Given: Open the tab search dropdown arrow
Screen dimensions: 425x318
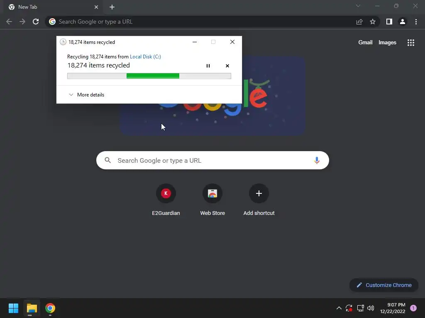Looking at the screenshot, I should tap(358, 6).
